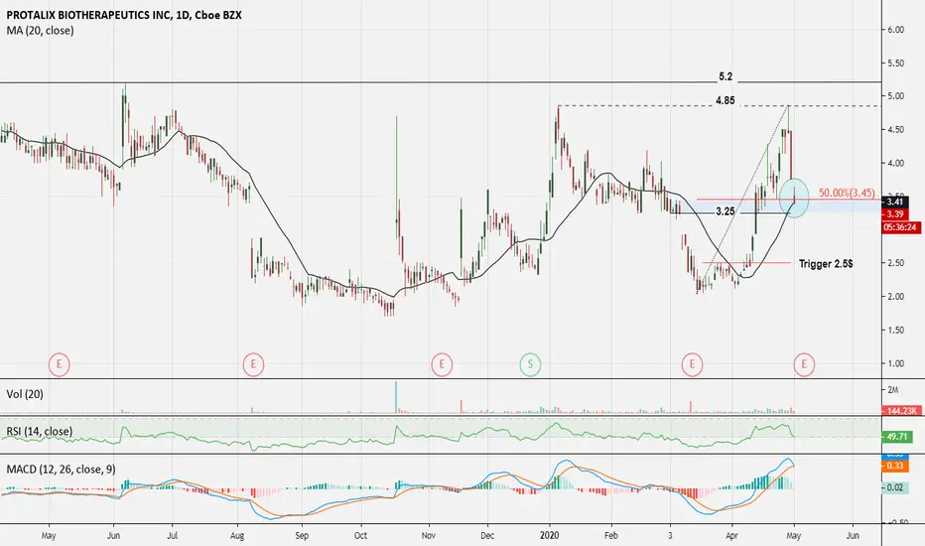Click the Jun label at right of time axis
This screenshot has width=925, height=546.
point(853,536)
